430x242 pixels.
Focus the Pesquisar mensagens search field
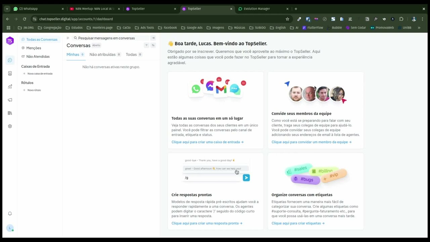click(111, 38)
